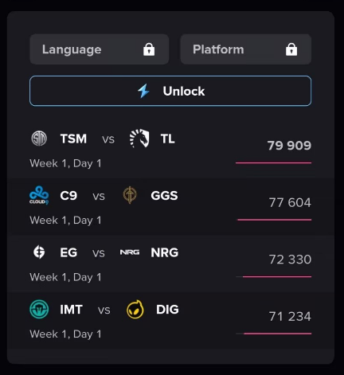The width and height of the screenshot is (344, 375).
Task: Click the 79 909 viewers bar
Action: click(273, 162)
